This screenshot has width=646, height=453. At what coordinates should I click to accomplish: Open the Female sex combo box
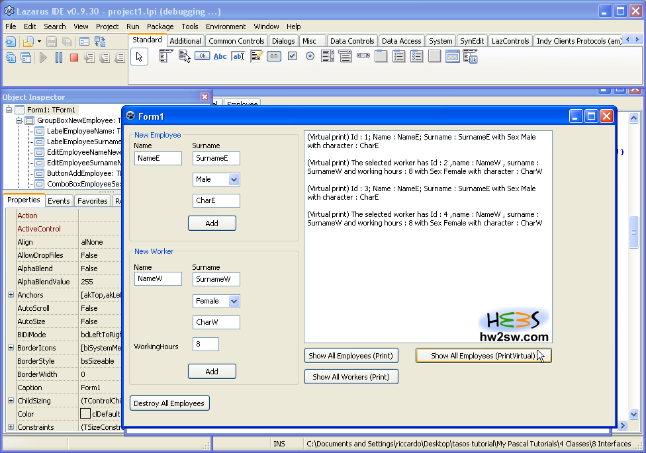click(x=234, y=302)
